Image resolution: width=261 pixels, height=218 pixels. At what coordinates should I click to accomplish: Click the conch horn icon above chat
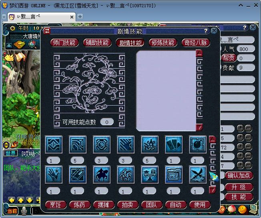click(14, 145)
